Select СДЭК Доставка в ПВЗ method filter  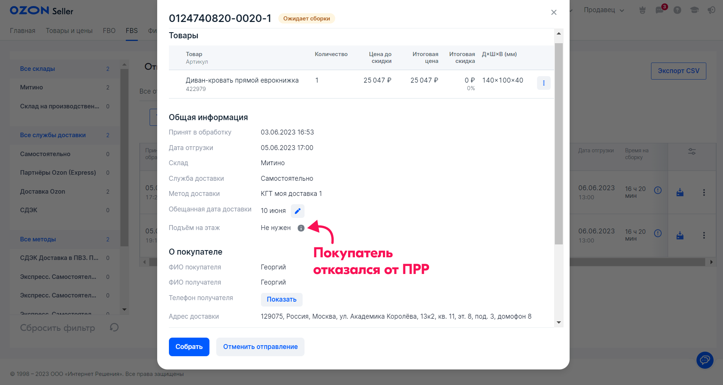coord(65,258)
